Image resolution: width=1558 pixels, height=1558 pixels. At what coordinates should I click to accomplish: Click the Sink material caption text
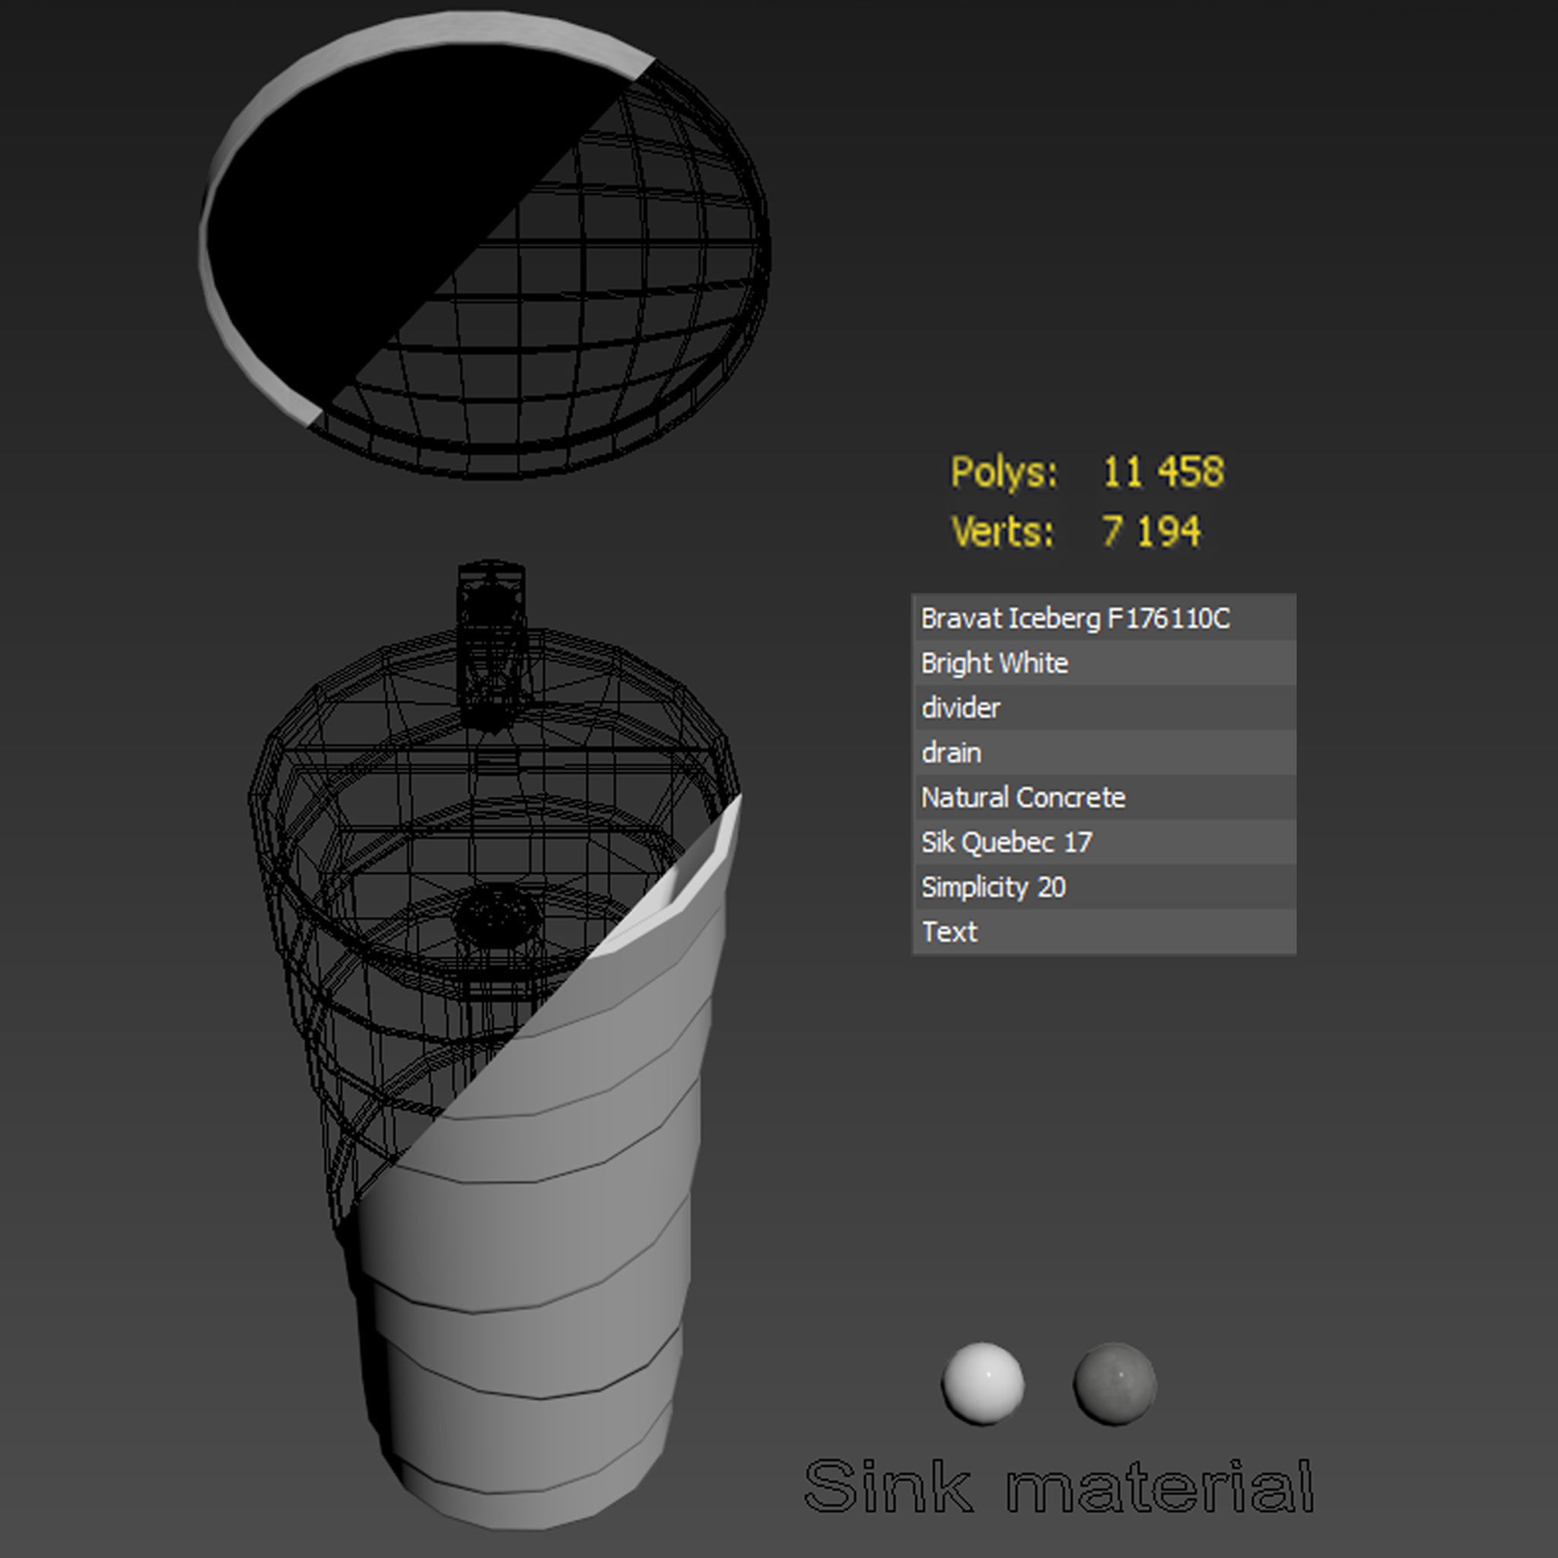1059,1486
